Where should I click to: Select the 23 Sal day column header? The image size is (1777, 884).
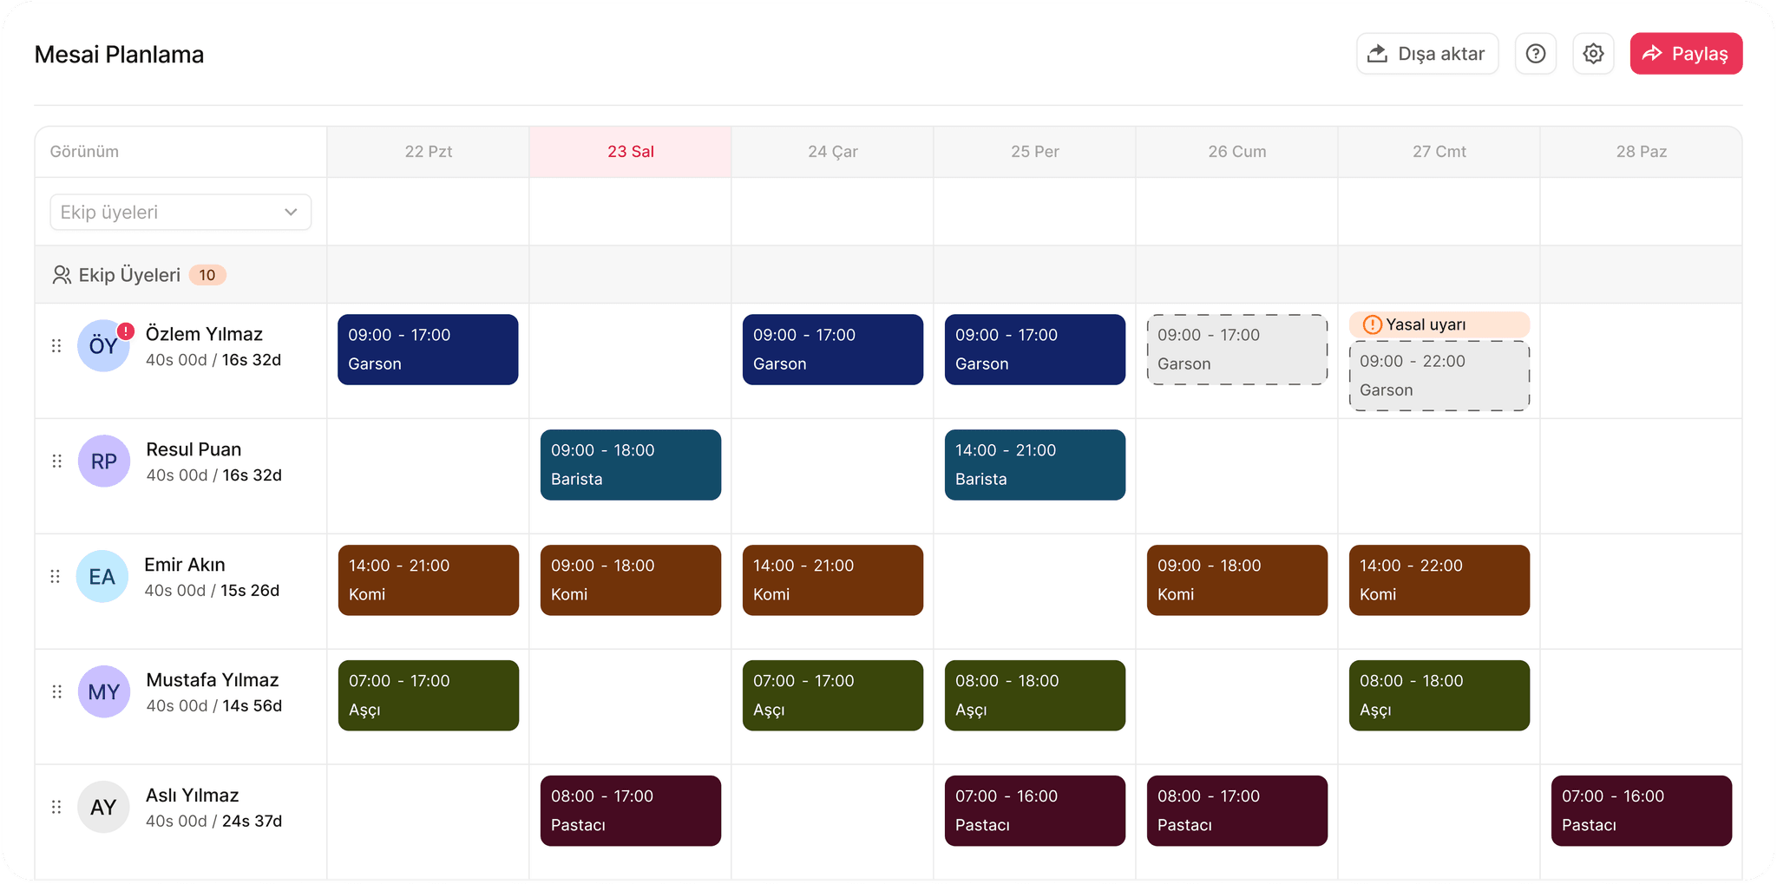pos(630,152)
